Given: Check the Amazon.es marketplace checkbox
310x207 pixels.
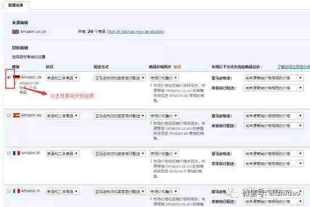Looking at the screenshot, I should click(x=9, y=115).
